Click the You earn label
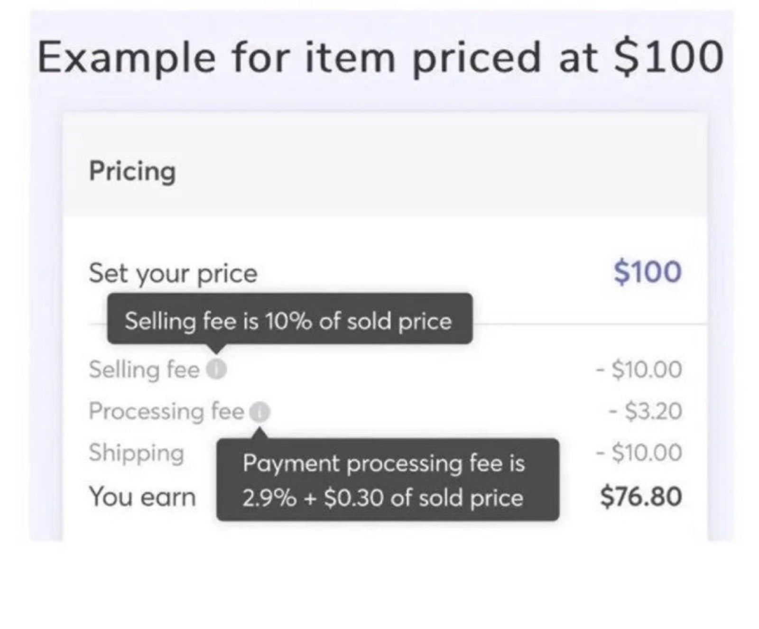The image size is (759, 629). tap(142, 497)
